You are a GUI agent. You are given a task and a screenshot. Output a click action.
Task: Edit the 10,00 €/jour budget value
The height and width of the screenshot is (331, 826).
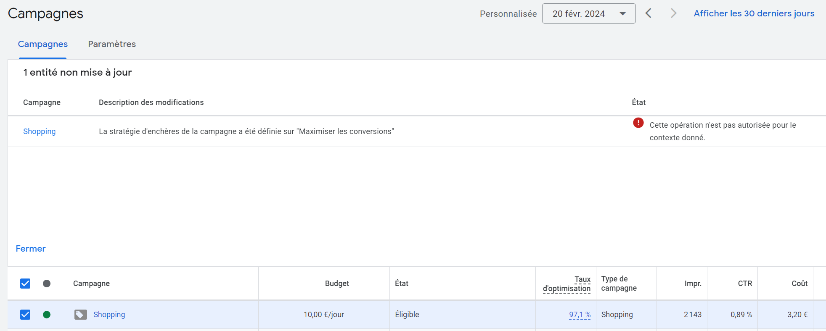[x=323, y=315]
